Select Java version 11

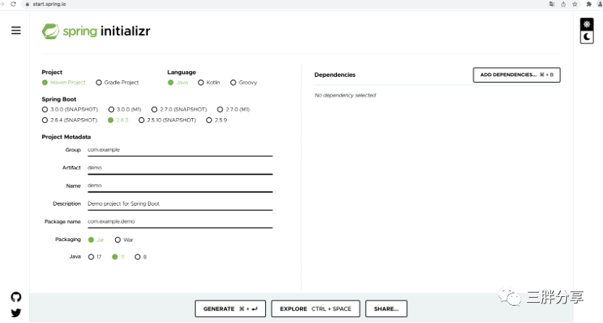(118, 257)
